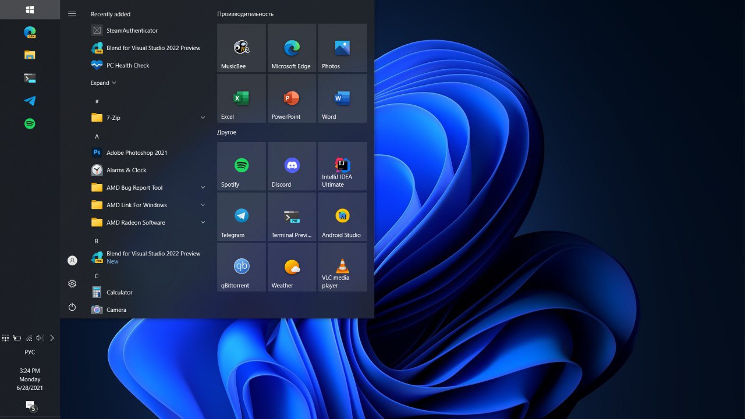
Task: Click the # letter header
Action: (97, 101)
